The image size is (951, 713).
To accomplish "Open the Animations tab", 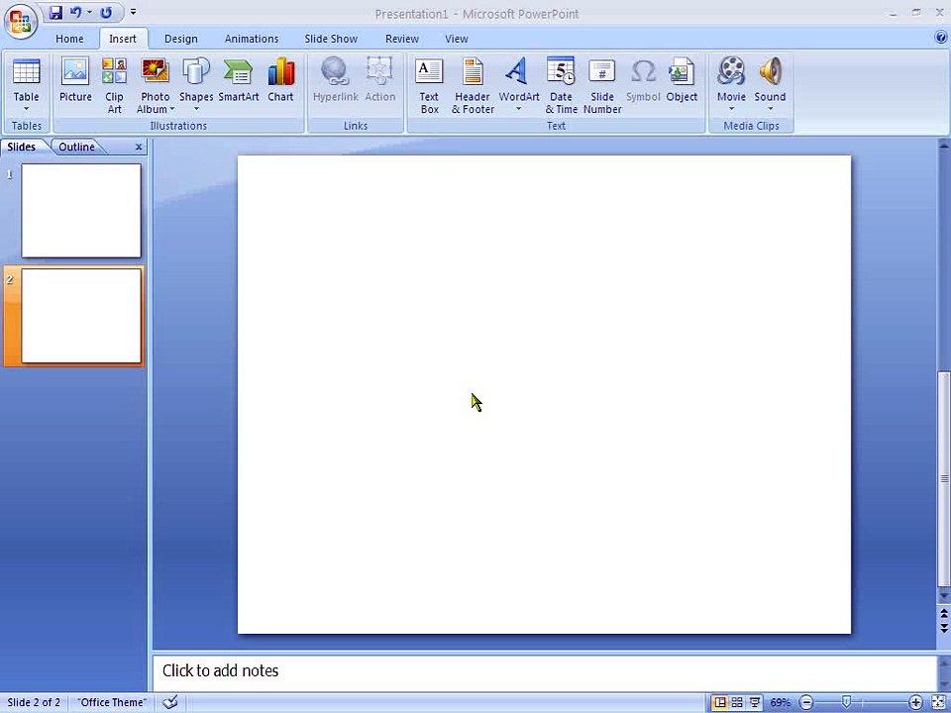I will pos(252,39).
